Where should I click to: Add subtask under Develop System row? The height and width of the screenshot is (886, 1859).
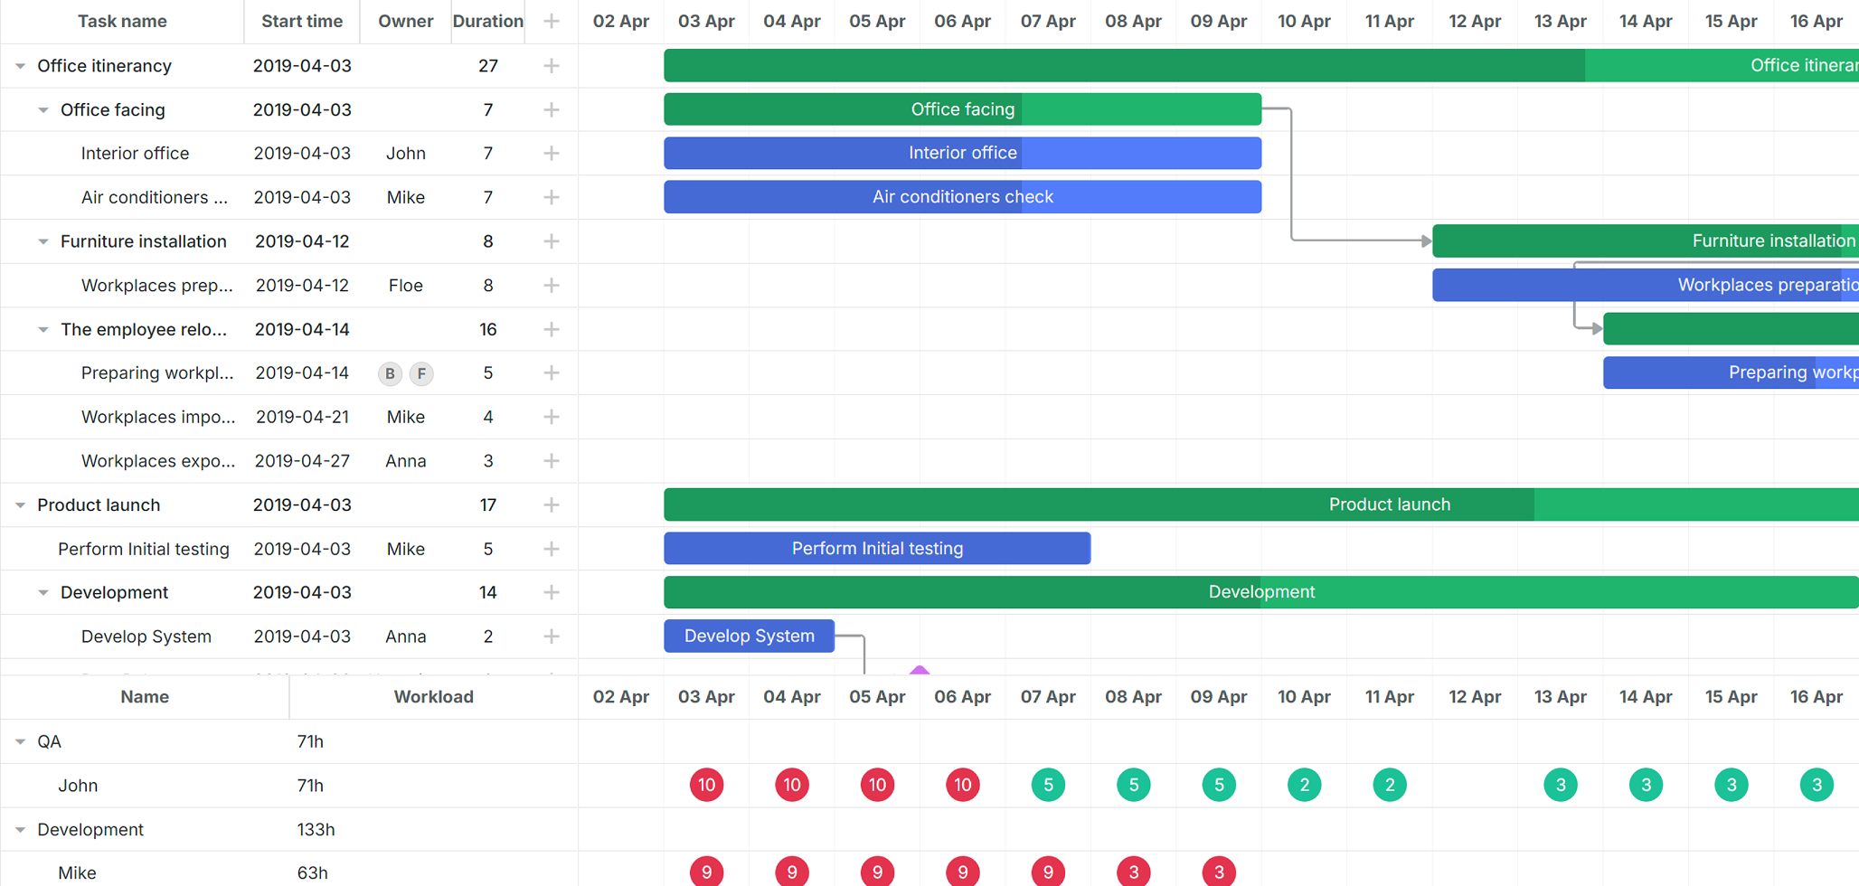pos(552,636)
